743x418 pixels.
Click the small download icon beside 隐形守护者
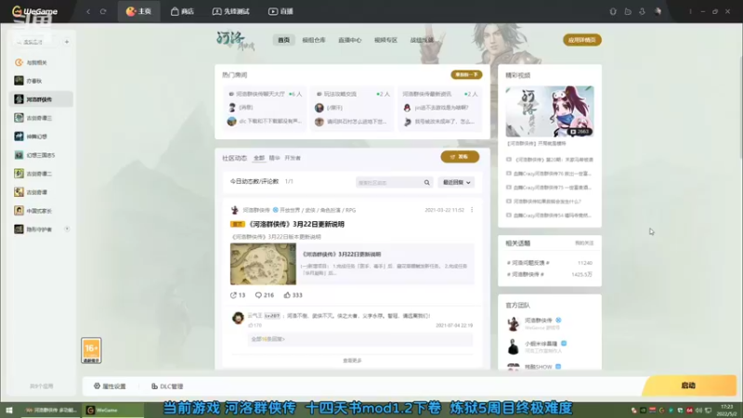point(67,229)
